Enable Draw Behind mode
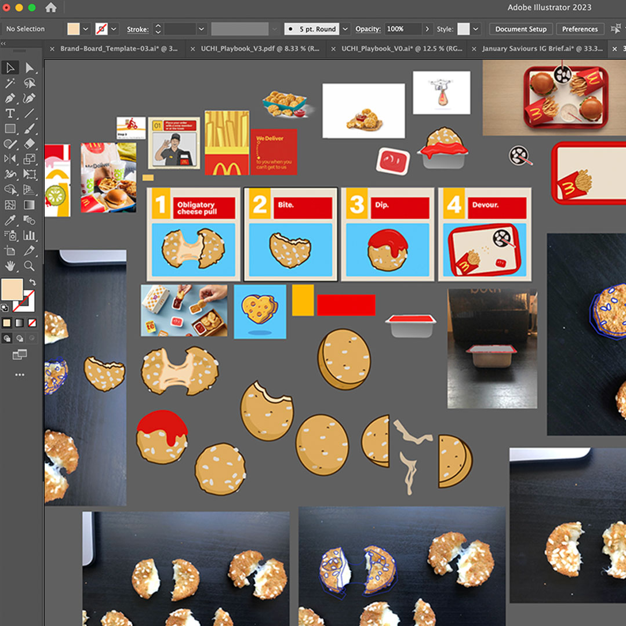626x626 pixels. click(x=20, y=339)
